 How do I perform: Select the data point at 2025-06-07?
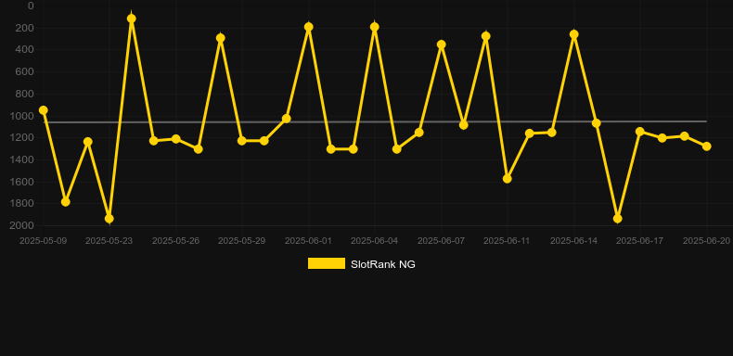tap(442, 44)
